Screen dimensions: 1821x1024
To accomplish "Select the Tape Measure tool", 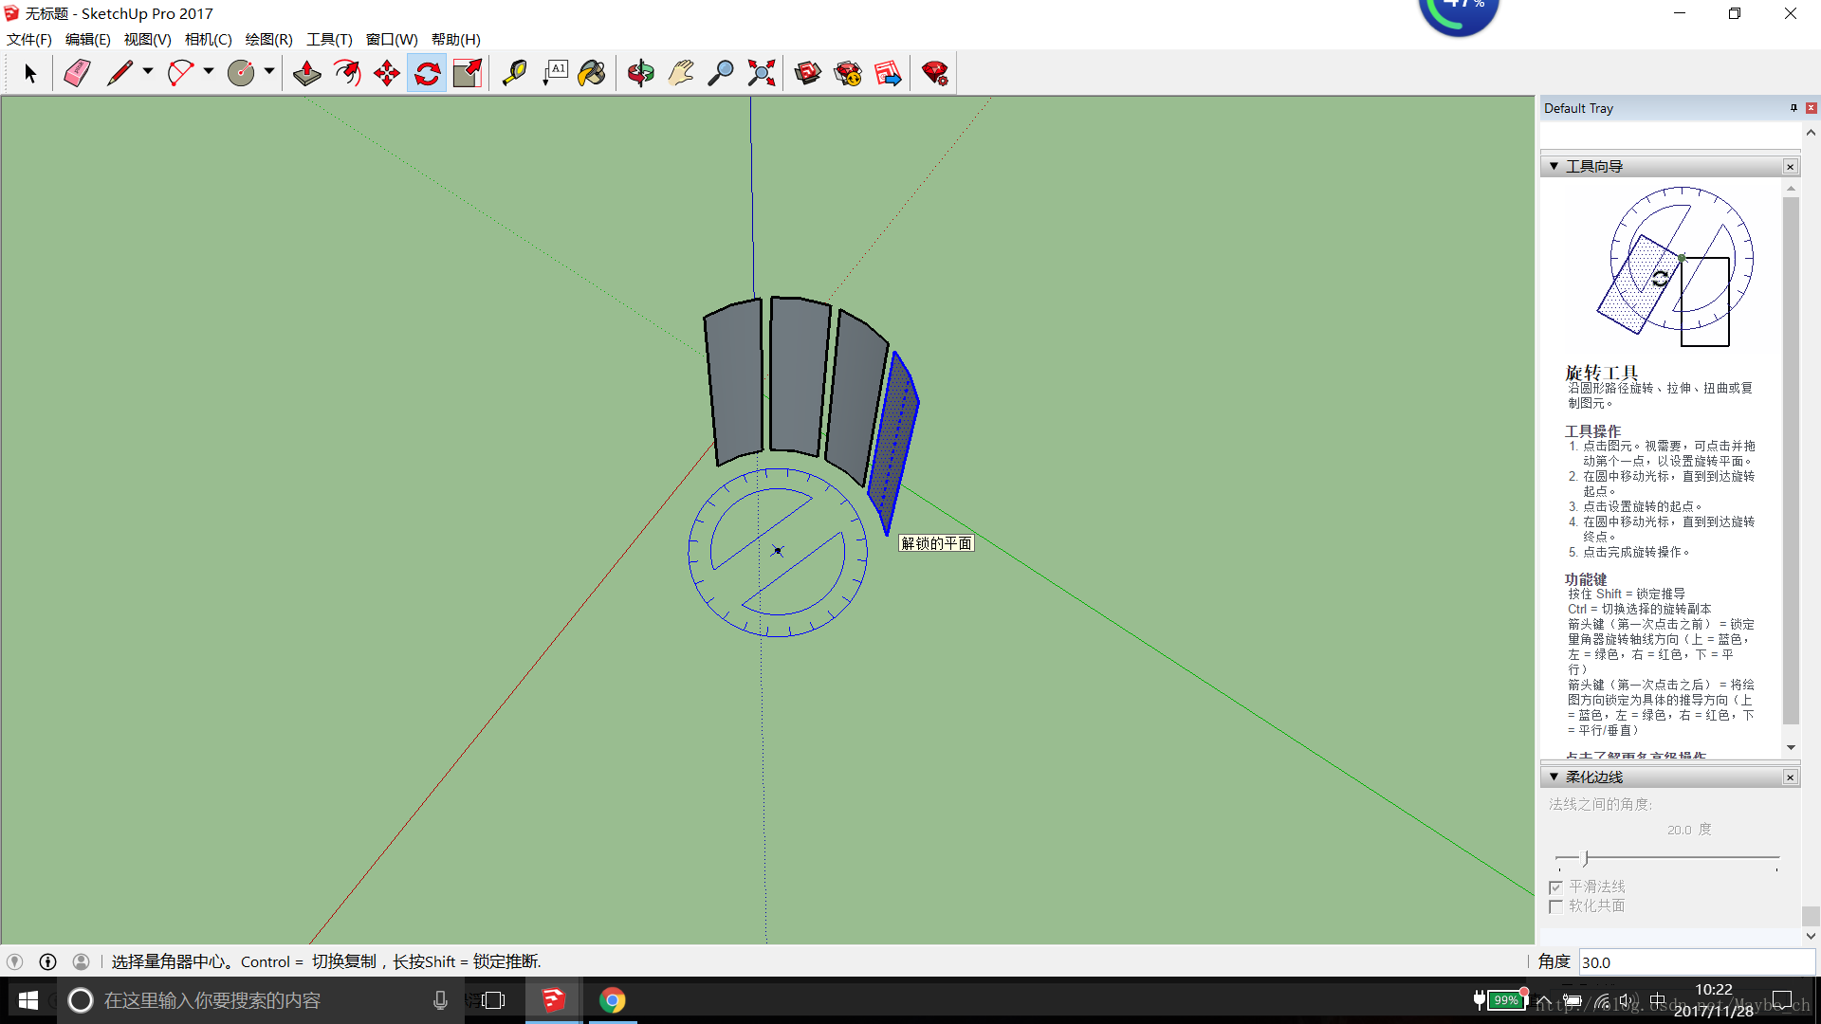I will coord(514,73).
